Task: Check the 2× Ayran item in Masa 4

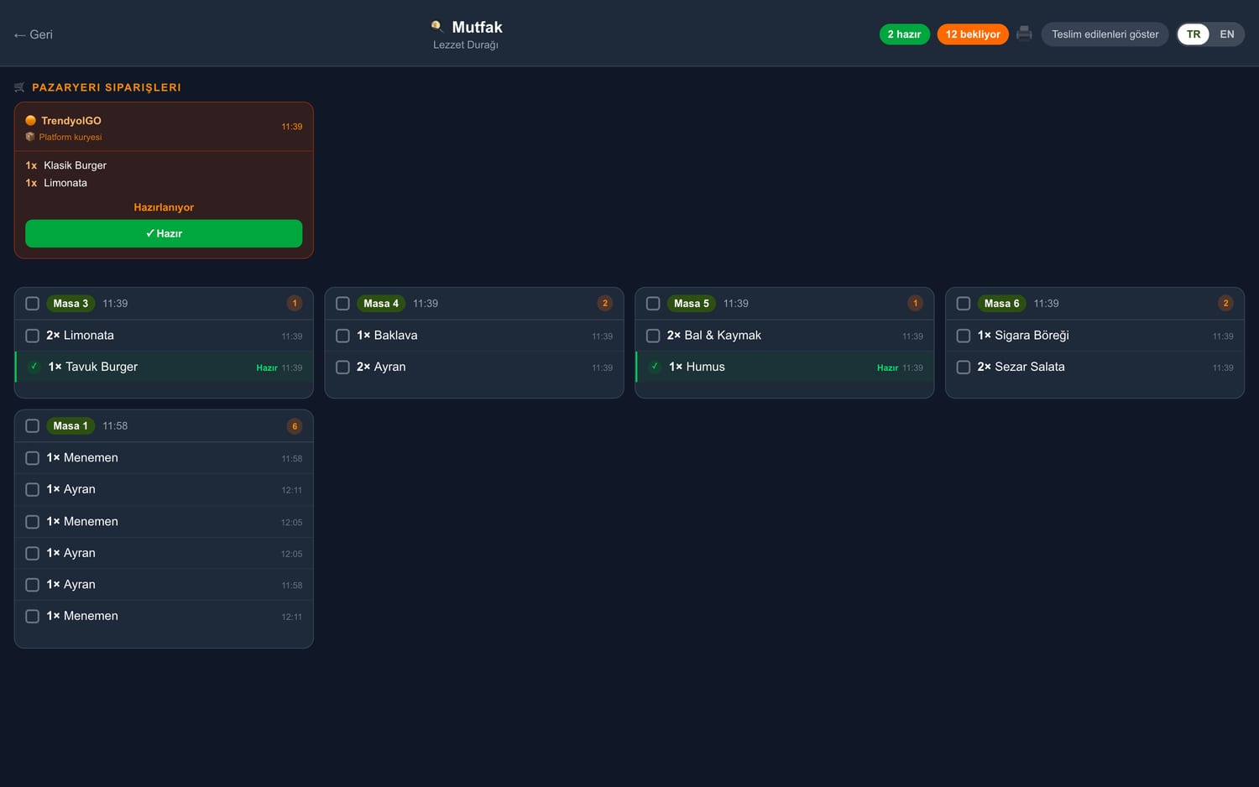Action: point(342,367)
